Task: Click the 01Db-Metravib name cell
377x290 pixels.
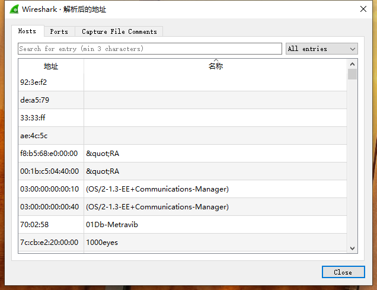Action: pyautogui.click(x=215, y=225)
